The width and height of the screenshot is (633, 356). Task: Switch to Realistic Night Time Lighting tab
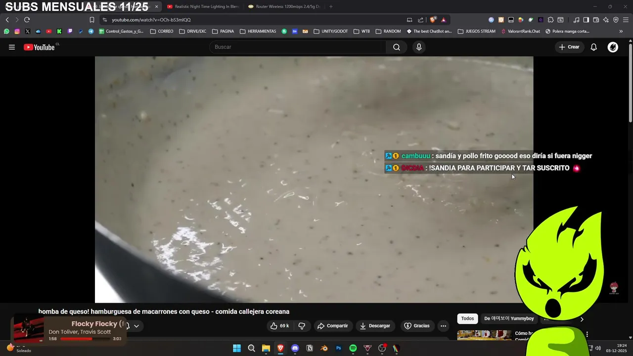pyautogui.click(x=203, y=6)
